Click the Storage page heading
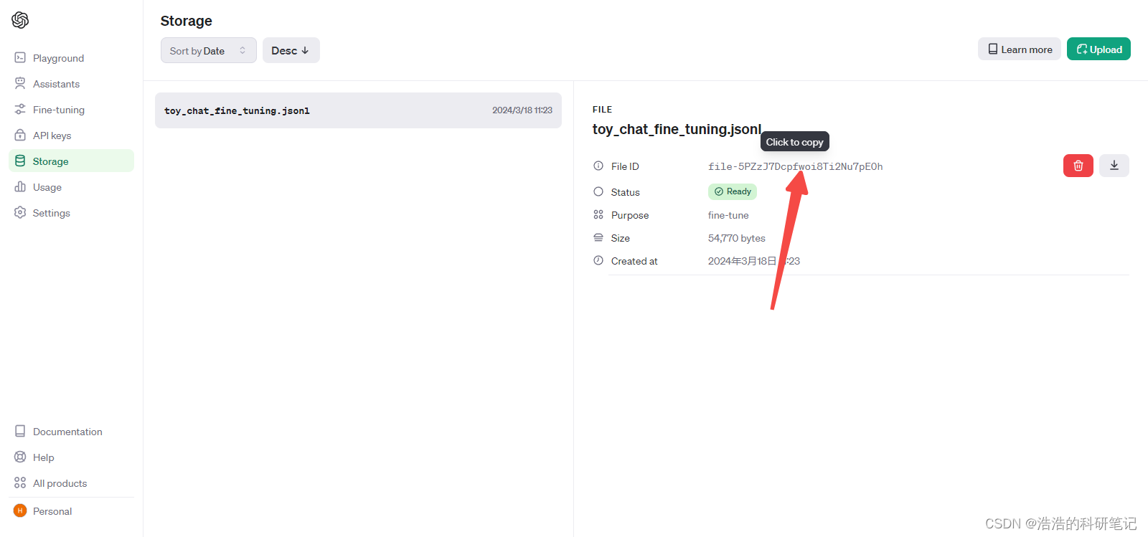This screenshot has width=1148, height=537. [x=187, y=21]
